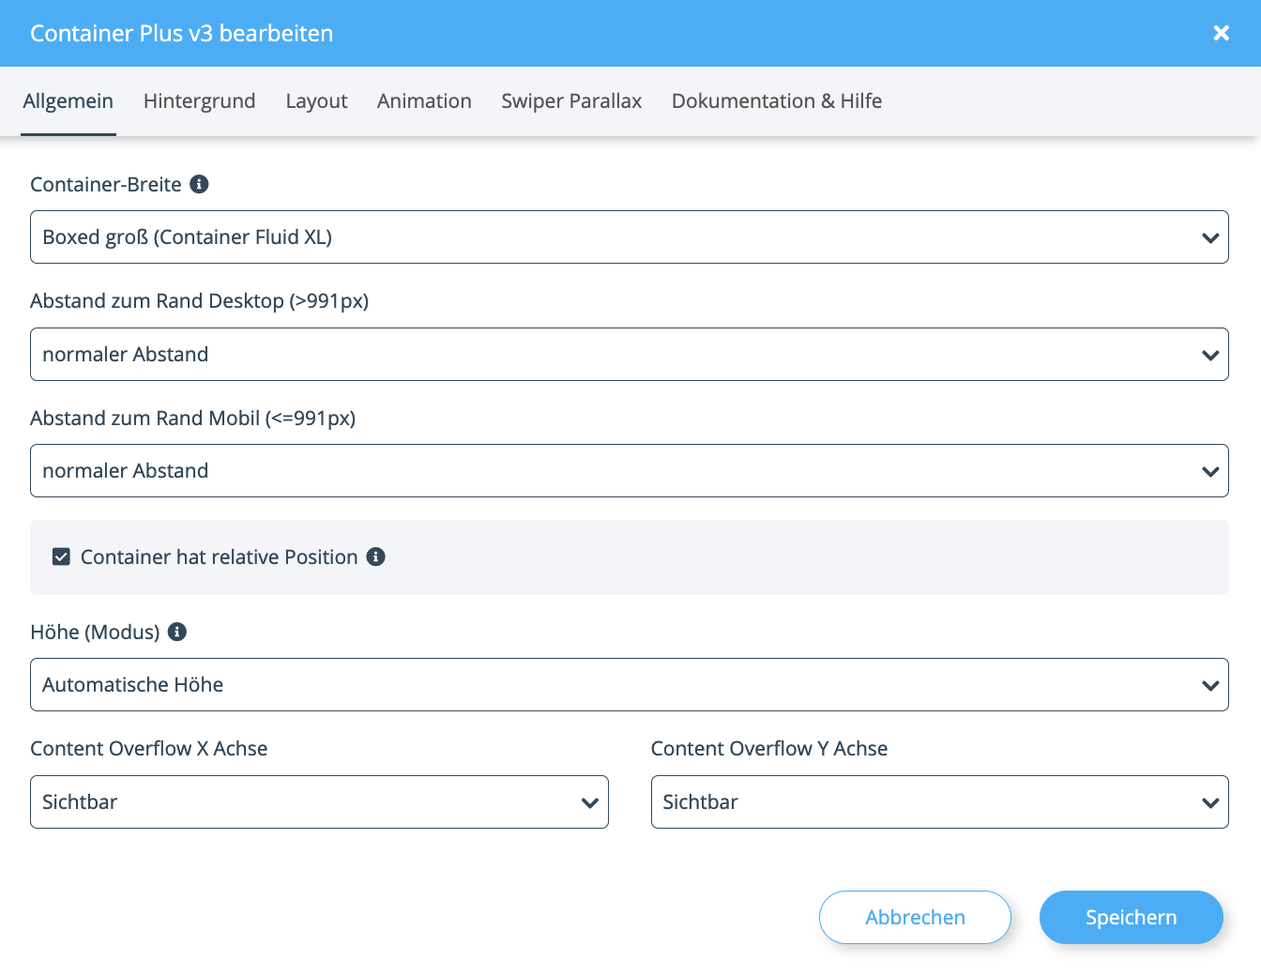Click the info icon next to Container-Breite
The width and height of the screenshot is (1261, 976).
pyautogui.click(x=199, y=184)
